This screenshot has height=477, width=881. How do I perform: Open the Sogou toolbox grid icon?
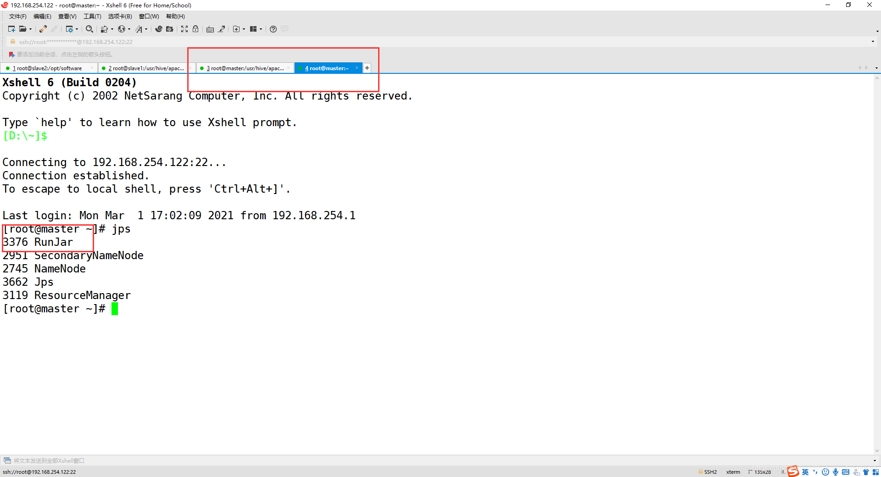point(875,472)
